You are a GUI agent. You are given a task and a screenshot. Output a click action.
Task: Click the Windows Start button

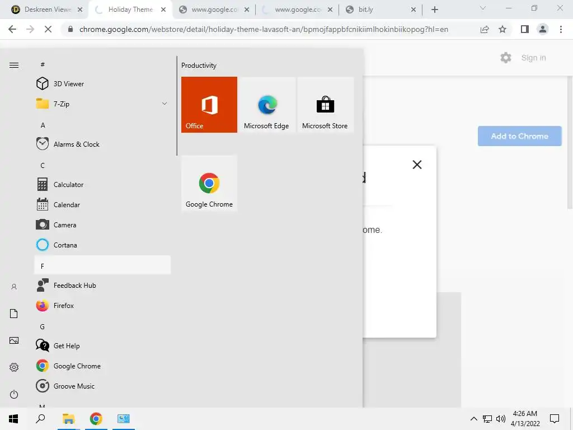coord(13,419)
